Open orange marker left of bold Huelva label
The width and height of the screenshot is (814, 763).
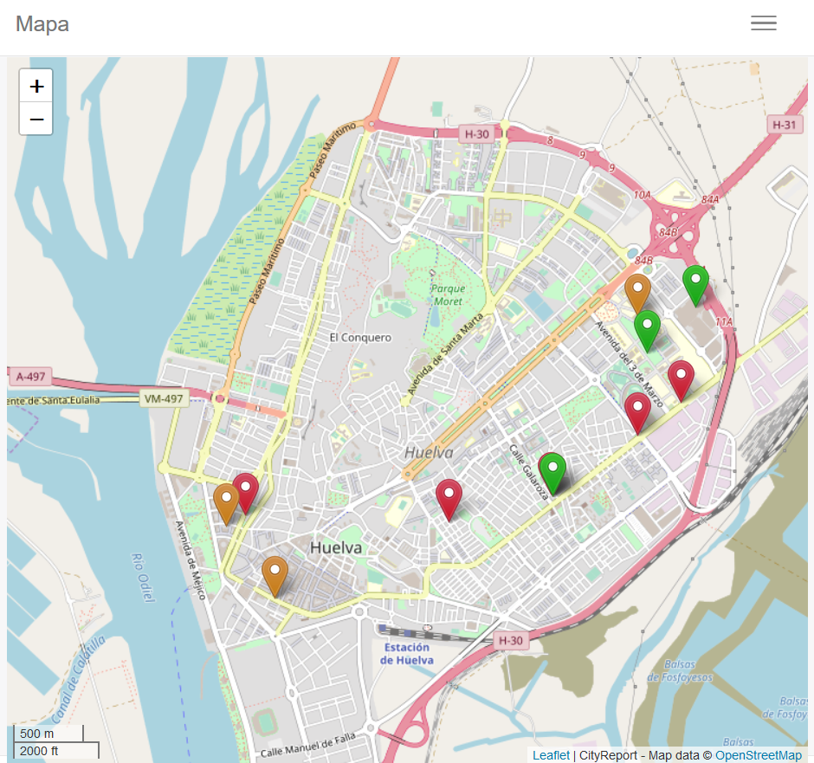[x=275, y=575]
